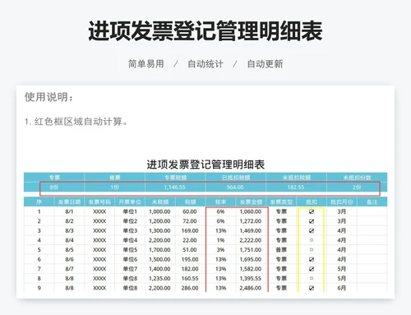Select the 开票单位 column header

130,202
